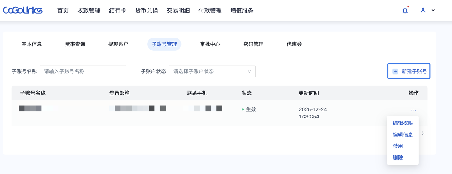The image size is (452, 174).
Task: Choose 删除 from the action menu
Action: click(x=398, y=158)
